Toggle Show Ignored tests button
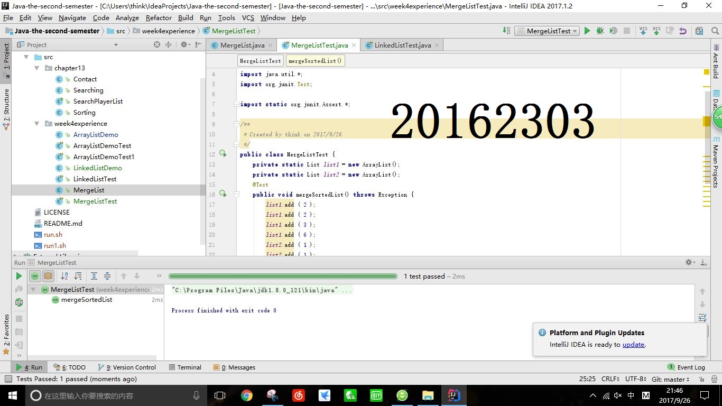 [48, 276]
